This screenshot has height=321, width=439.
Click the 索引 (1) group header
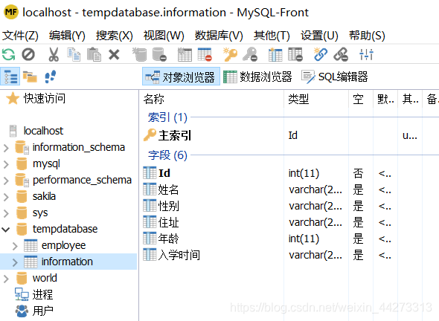[x=167, y=117]
